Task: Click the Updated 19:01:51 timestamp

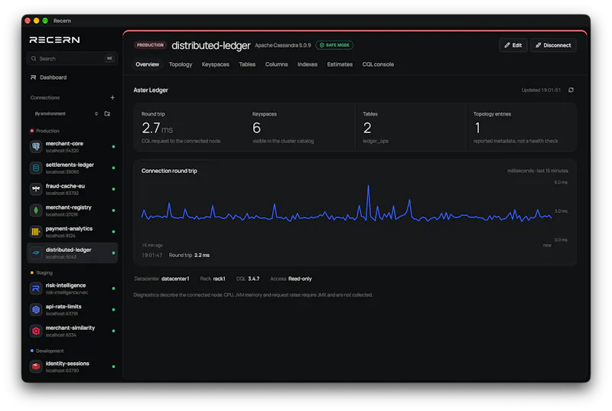Action: pyautogui.click(x=541, y=90)
